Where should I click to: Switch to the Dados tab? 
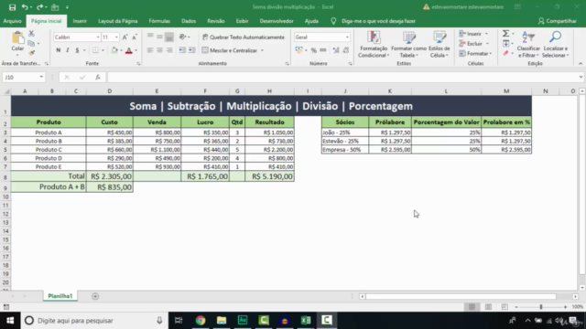(x=189, y=21)
